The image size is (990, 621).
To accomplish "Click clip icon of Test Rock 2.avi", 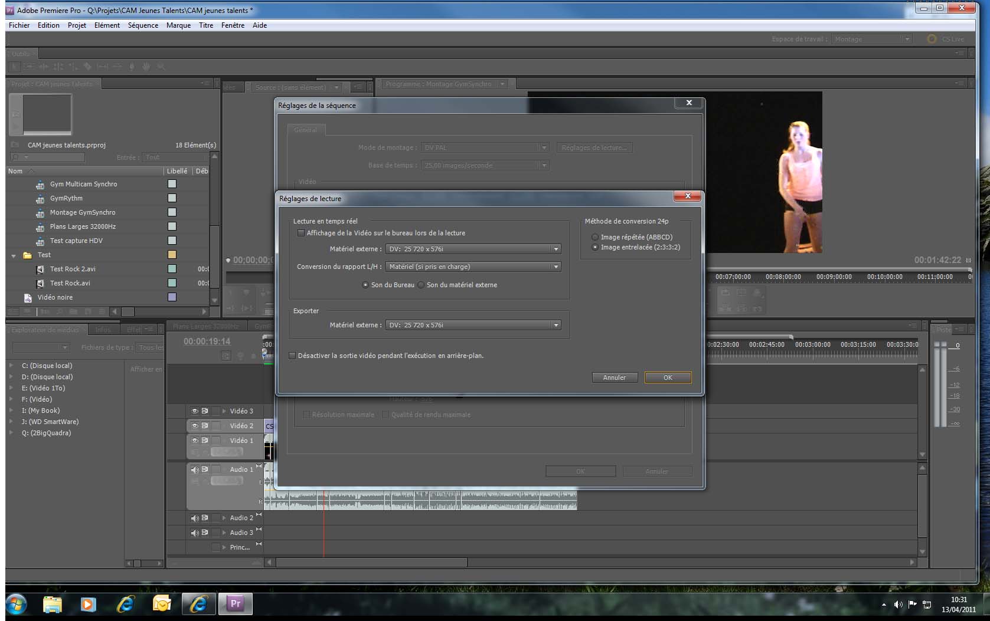I will (x=40, y=270).
